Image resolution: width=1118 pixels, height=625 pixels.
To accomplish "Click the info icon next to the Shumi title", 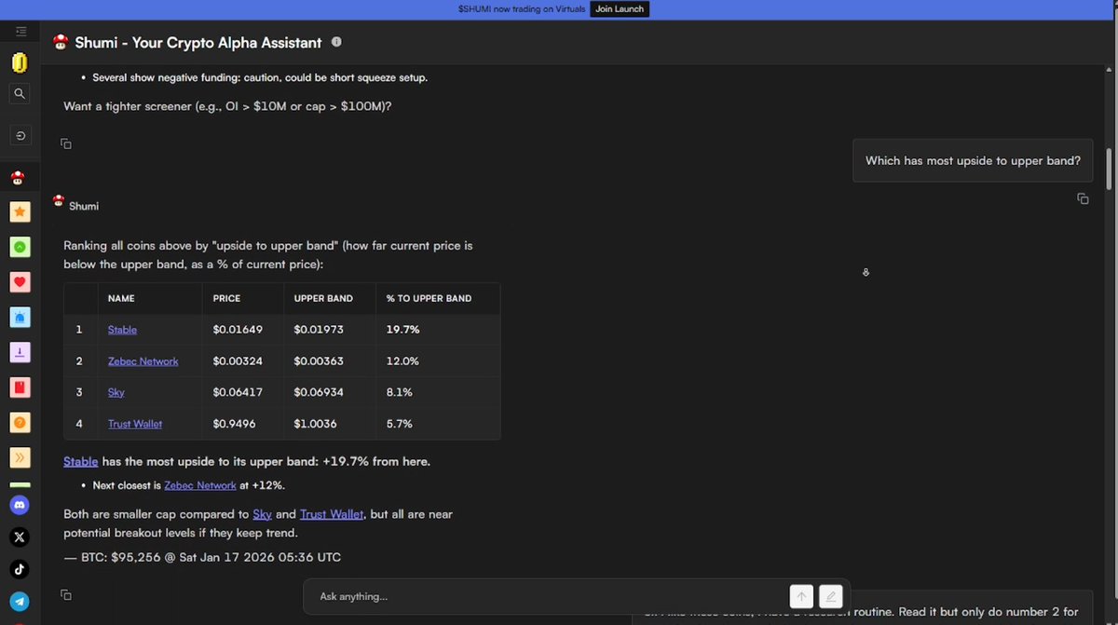I will (x=336, y=41).
